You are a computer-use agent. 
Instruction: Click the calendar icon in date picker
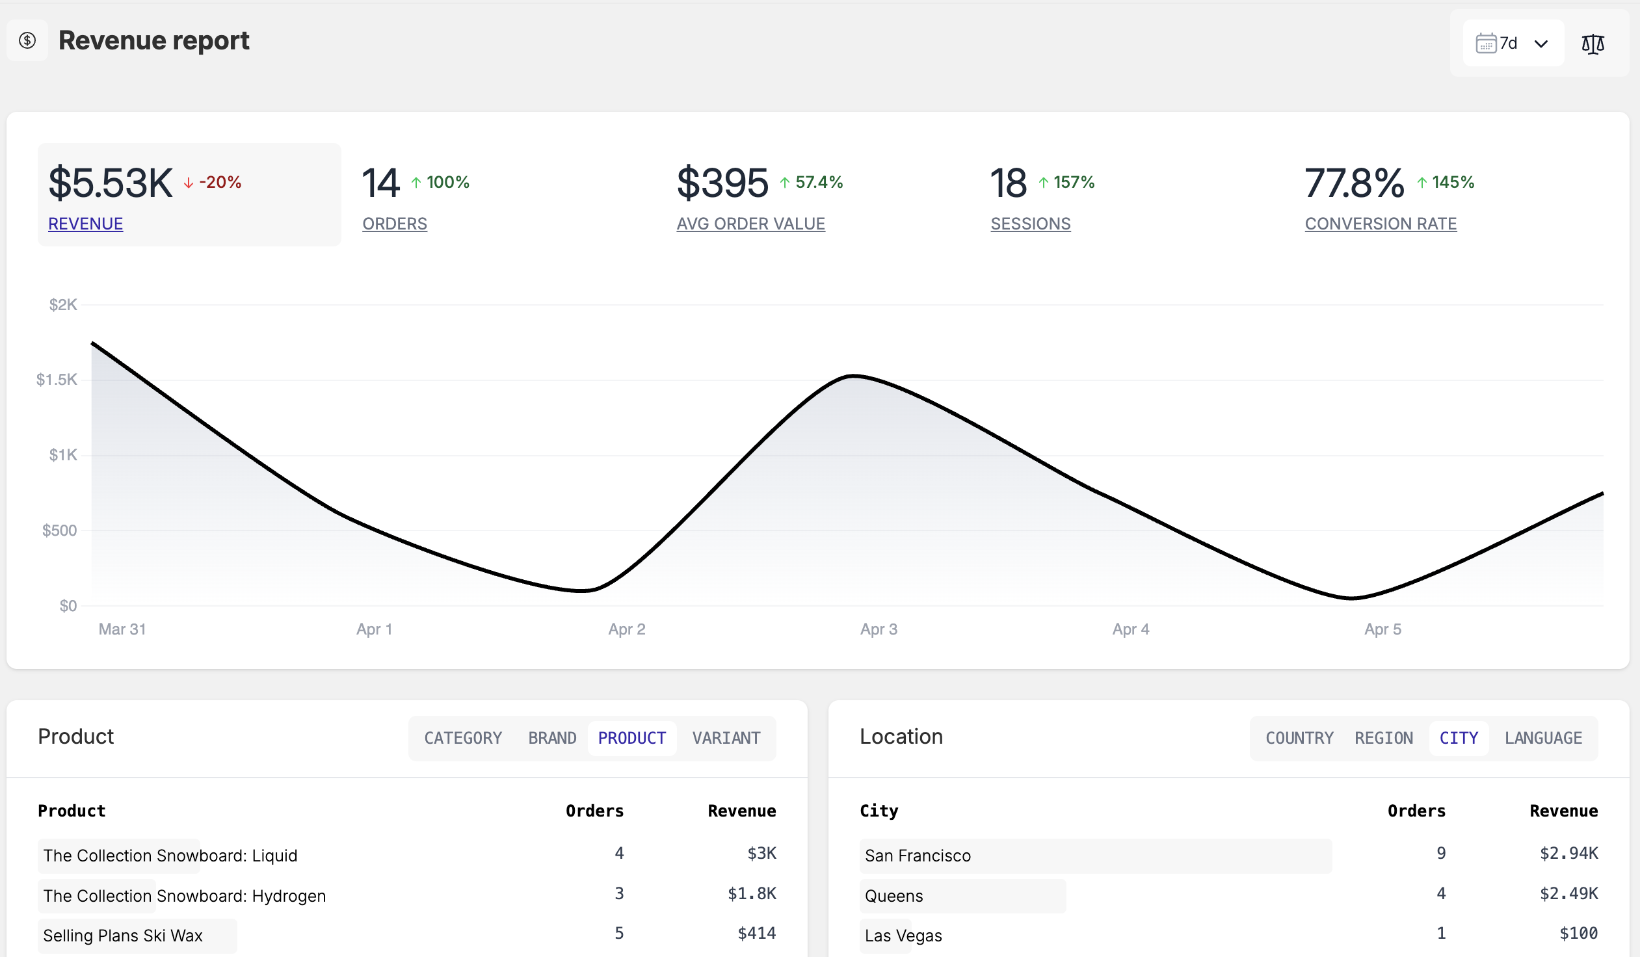[1486, 44]
